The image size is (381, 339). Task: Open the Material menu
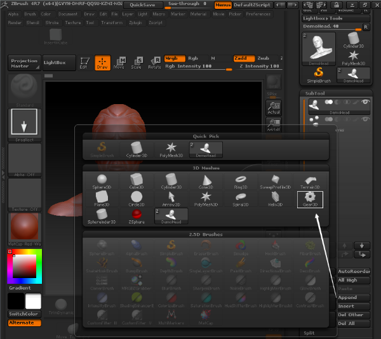198,14
